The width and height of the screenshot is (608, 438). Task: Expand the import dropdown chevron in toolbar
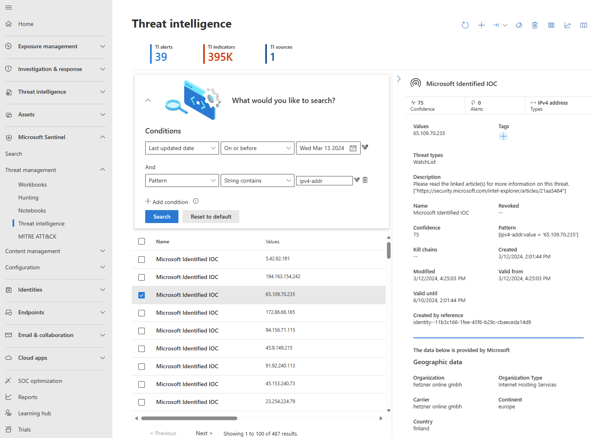505,25
